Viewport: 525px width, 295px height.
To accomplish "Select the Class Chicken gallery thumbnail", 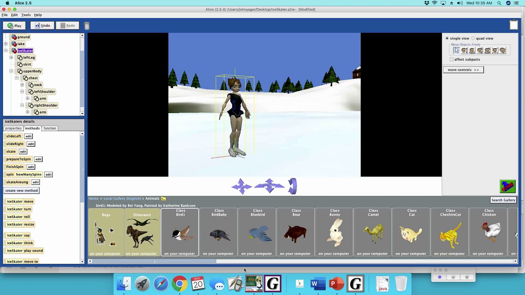I will point(488,232).
